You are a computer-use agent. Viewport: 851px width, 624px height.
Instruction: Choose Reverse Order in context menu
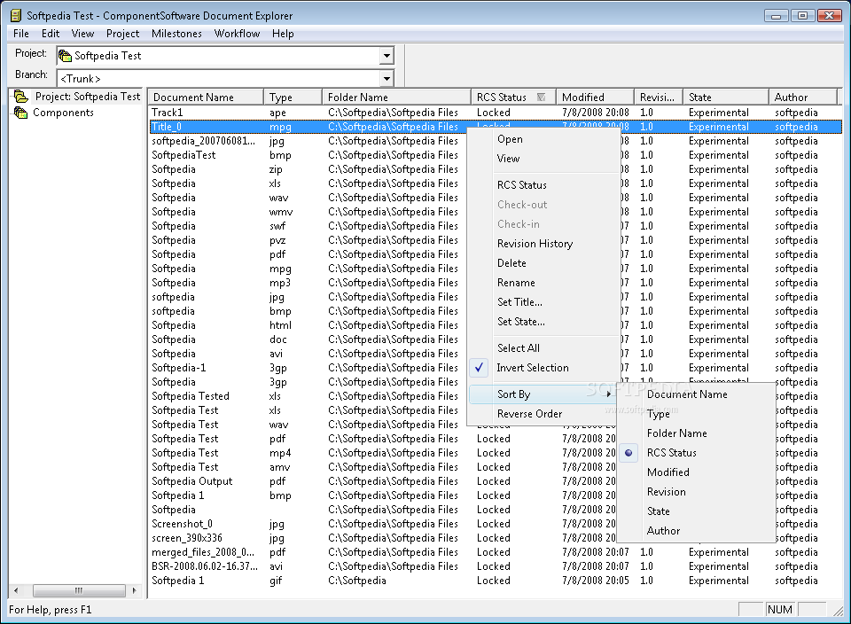pyautogui.click(x=543, y=413)
